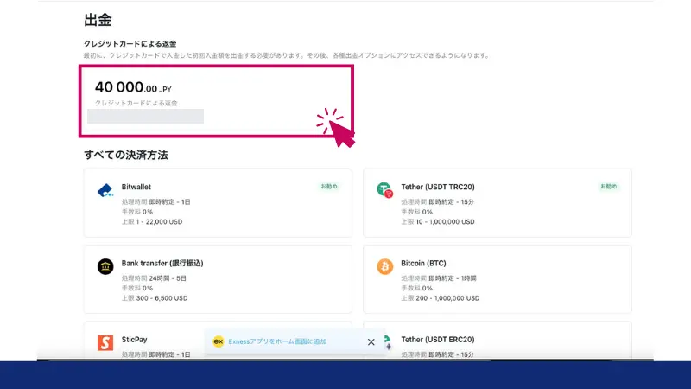Click the クレジットカードによる返金 heading above the refund card
The height and width of the screenshot is (389, 691).
coord(130,44)
